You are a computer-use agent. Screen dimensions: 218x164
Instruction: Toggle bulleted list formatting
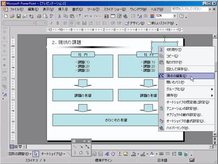coord(104,23)
